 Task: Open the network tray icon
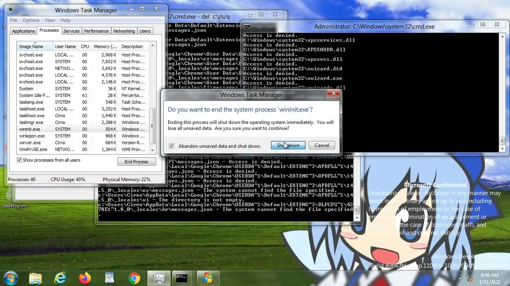point(470,278)
